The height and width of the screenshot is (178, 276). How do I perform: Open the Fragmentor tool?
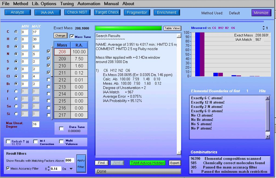coord(137,12)
